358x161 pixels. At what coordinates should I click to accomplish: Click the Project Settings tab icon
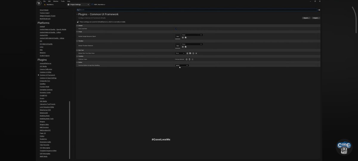tap(69, 4)
